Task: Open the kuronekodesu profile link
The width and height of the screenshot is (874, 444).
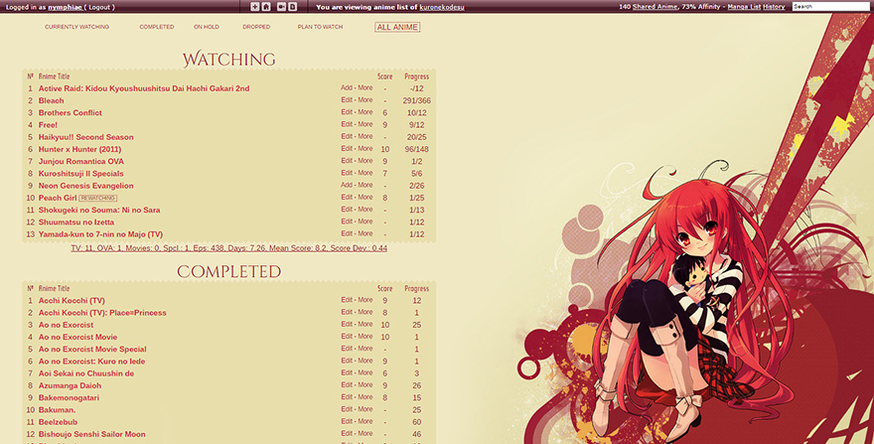Action: pyautogui.click(x=442, y=7)
